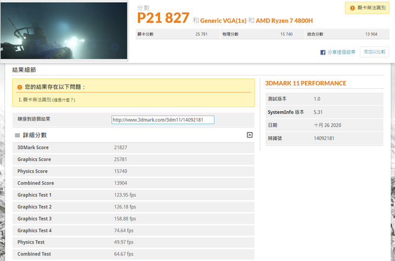Click the 結果細節 section heading
Image resolution: width=395 pixels, height=261 pixels.
tap(24, 70)
